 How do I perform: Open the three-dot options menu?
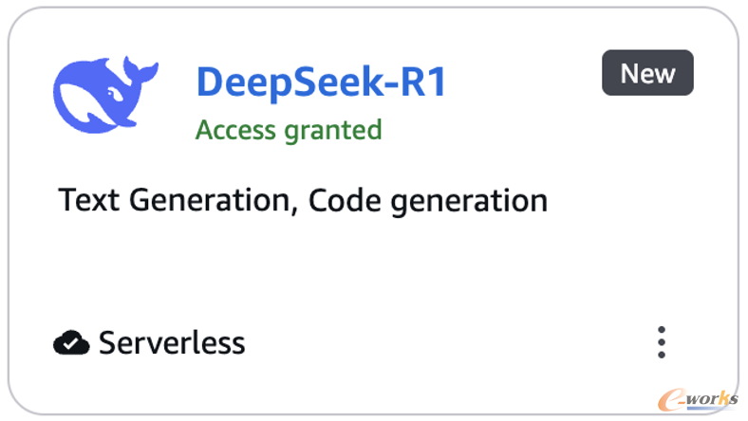(662, 342)
